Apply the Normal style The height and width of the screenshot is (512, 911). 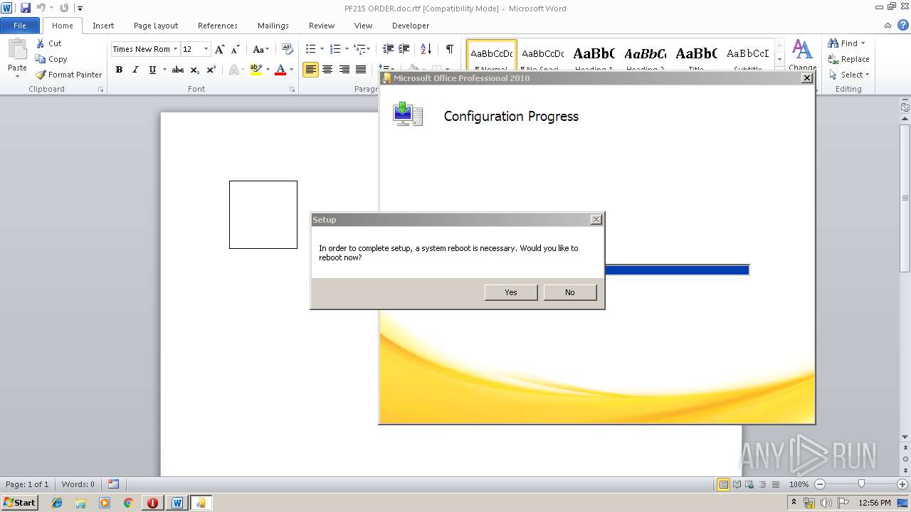pos(492,57)
